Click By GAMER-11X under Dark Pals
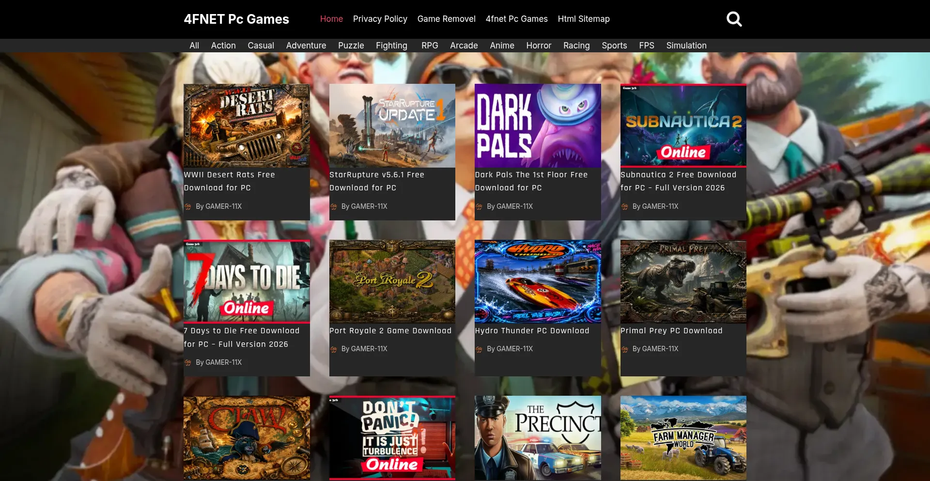This screenshot has height=481, width=930. click(x=510, y=206)
